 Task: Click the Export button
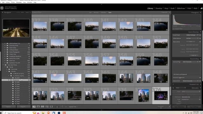[23, 107]
